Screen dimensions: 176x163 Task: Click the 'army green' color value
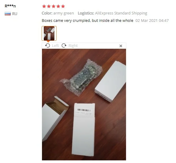(64, 13)
